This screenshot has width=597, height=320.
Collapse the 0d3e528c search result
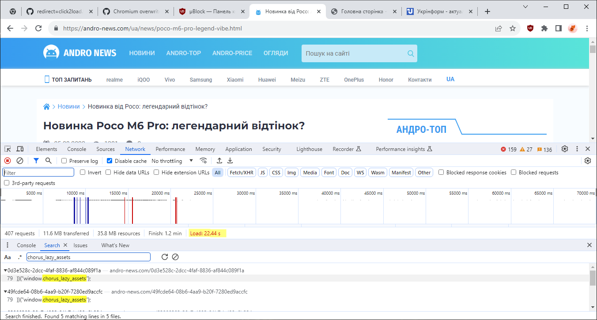tap(4, 270)
